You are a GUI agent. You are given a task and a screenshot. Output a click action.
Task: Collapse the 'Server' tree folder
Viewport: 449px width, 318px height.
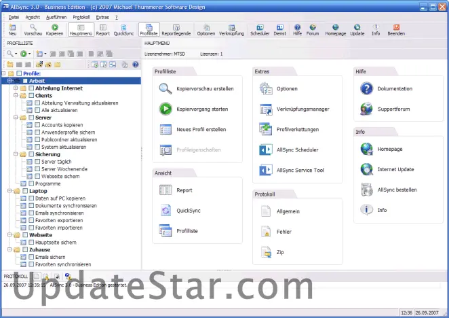point(15,118)
